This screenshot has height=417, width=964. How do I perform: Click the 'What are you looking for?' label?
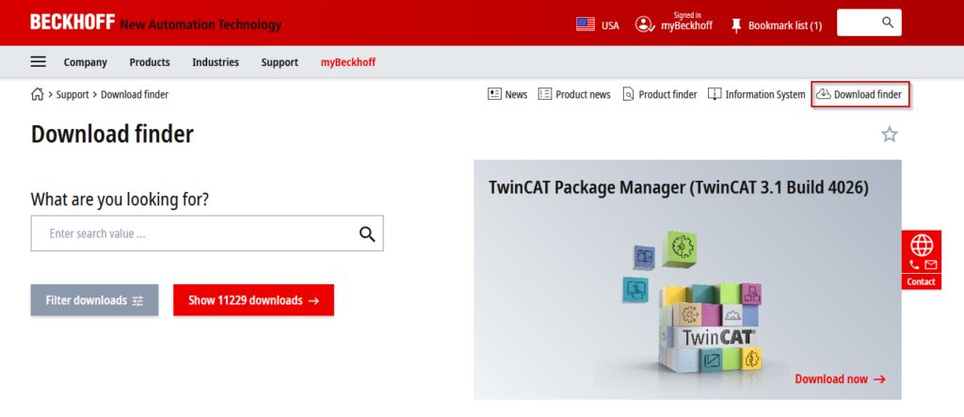pyautogui.click(x=120, y=200)
